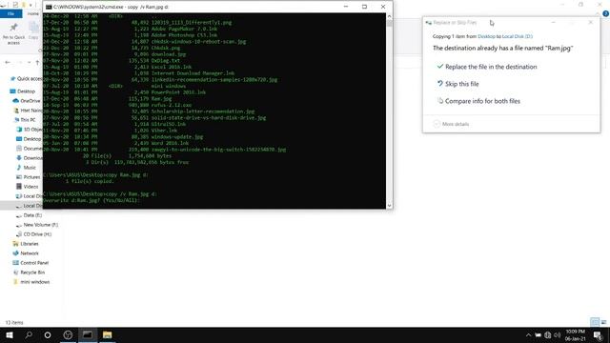The image size is (610, 343).
Task: Select Quick access in navigation pane
Action: click(x=27, y=78)
